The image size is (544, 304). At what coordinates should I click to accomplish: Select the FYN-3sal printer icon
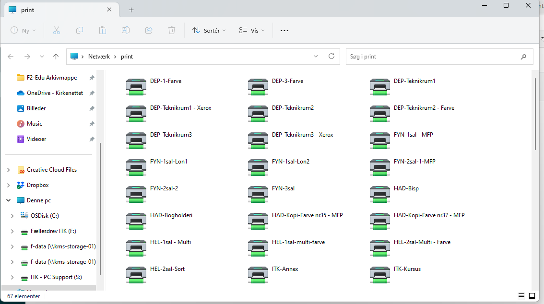[258, 194]
